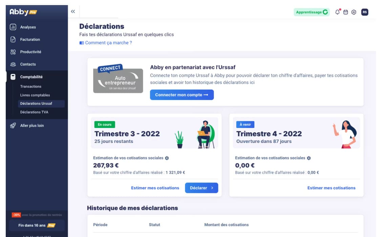Click Connecter mon compte button
386x237 pixels.
pos(182,95)
